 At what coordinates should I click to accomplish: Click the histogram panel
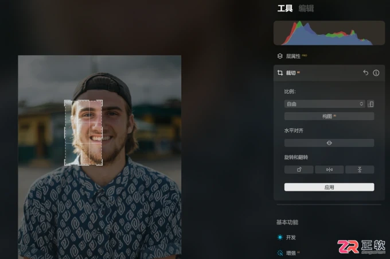coord(329,33)
